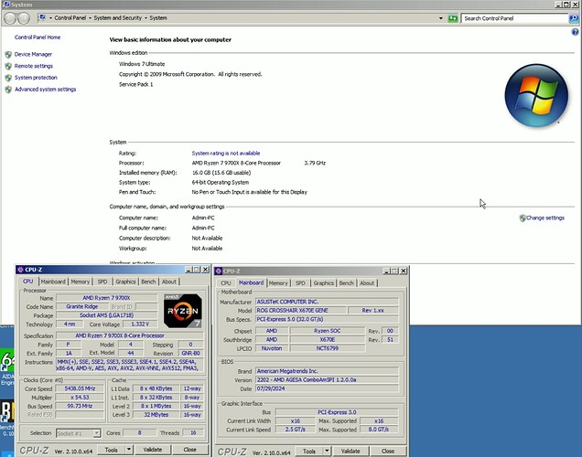Click the Code Name Granite Ridge field
Screen dimensions: 582x457
click(x=82, y=306)
